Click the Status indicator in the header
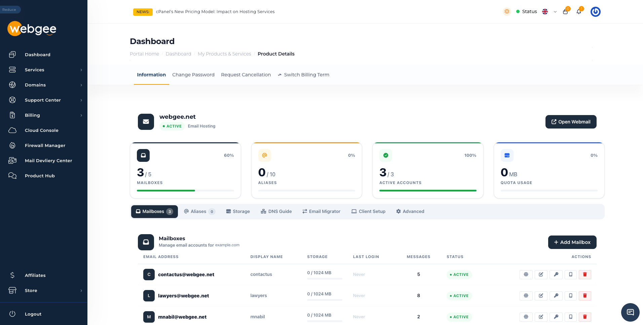The width and height of the screenshot is (643, 325). [x=527, y=12]
